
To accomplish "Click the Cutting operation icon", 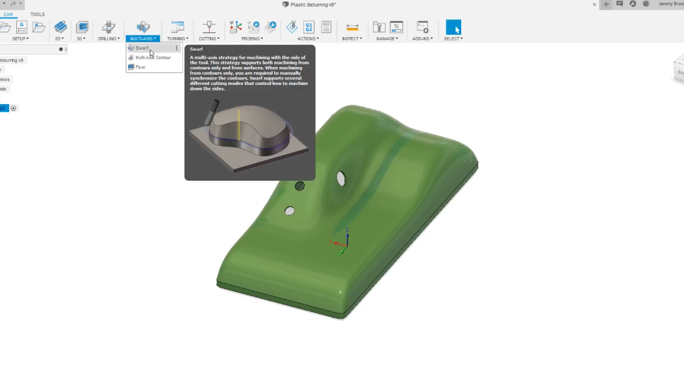I will click(209, 27).
